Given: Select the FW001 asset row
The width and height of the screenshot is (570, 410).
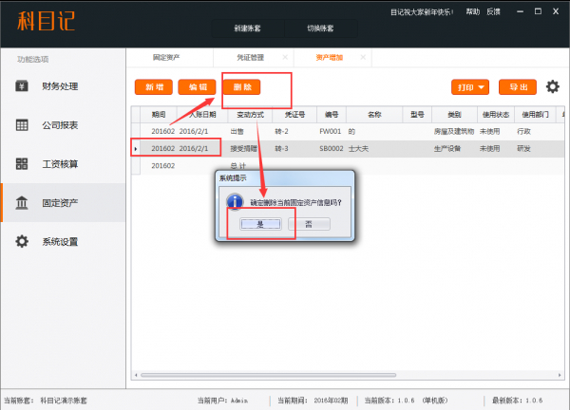Looking at the screenshot, I should coord(332,132).
